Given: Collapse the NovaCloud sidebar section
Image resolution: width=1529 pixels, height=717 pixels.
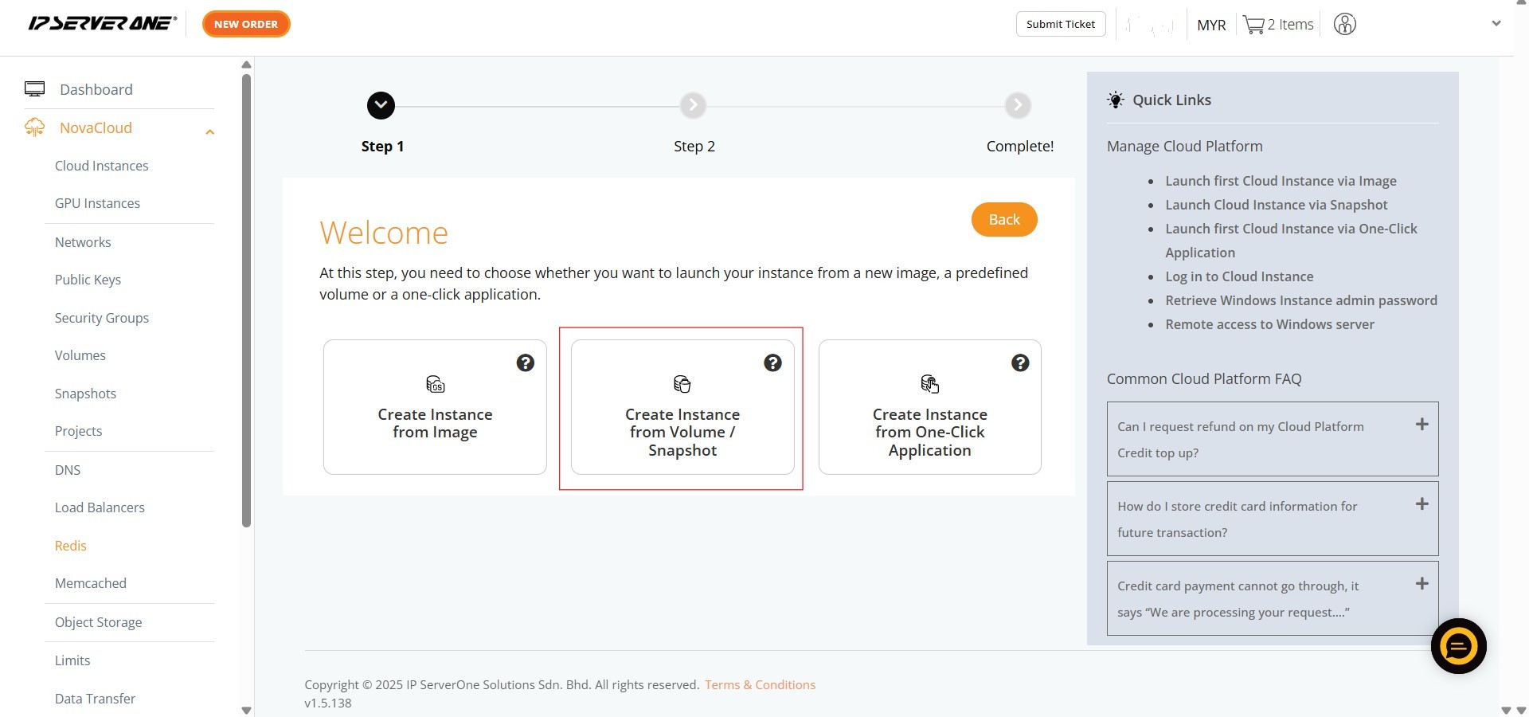Looking at the screenshot, I should pyautogui.click(x=210, y=132).
